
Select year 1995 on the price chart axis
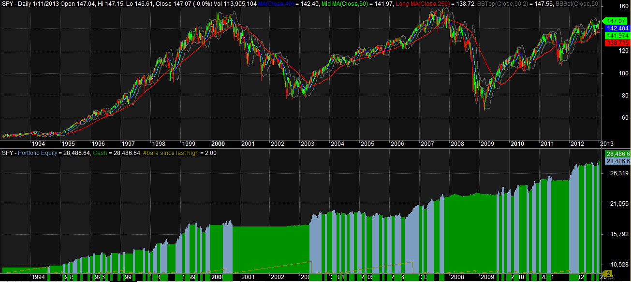pyautogui.click(x=68, y=144)
